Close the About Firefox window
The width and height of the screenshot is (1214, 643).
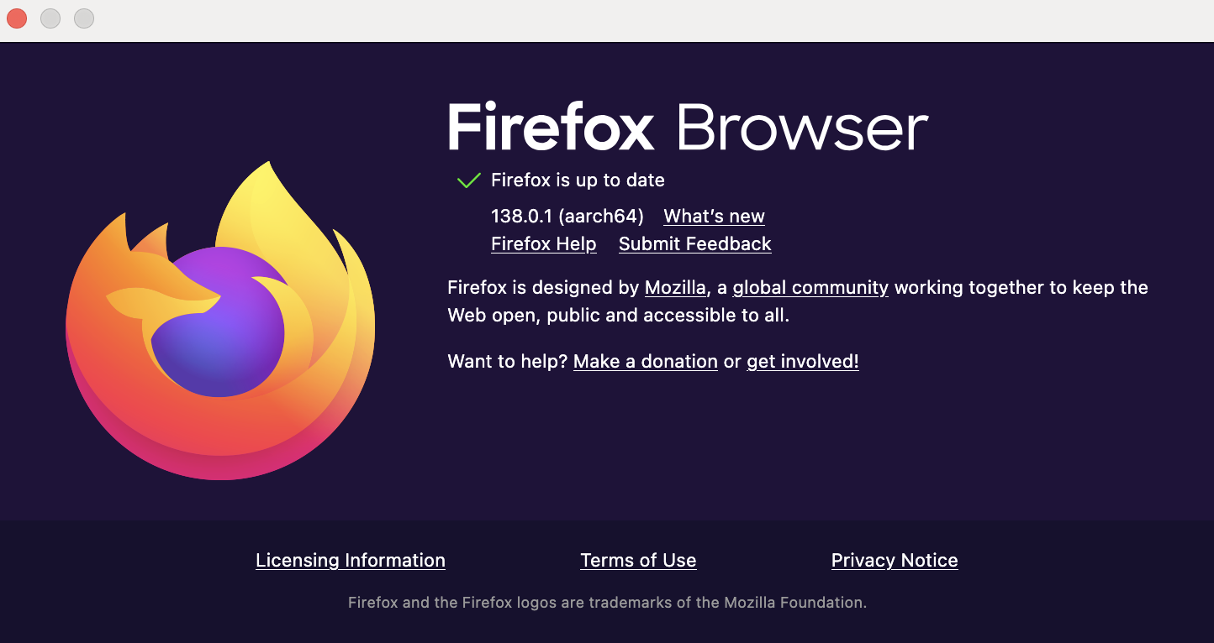pyautogui.click(x=17, y=18)
